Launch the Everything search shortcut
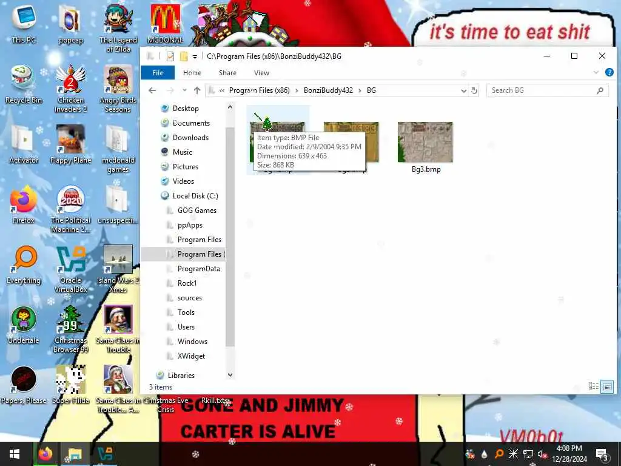621x466 pixels. click(24, 265)
